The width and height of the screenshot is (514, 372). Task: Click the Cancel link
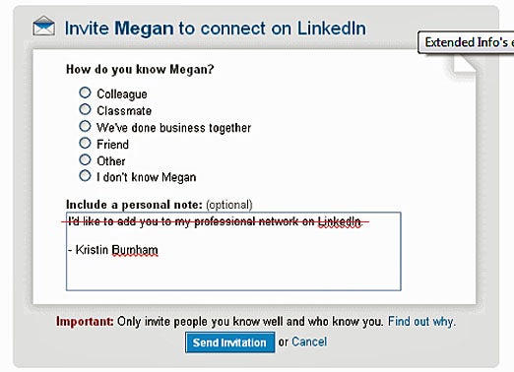pos(309,341)
